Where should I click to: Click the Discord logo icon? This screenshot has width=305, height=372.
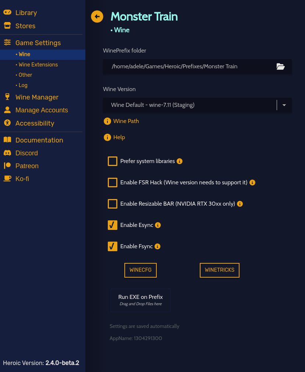click(7, 153)
